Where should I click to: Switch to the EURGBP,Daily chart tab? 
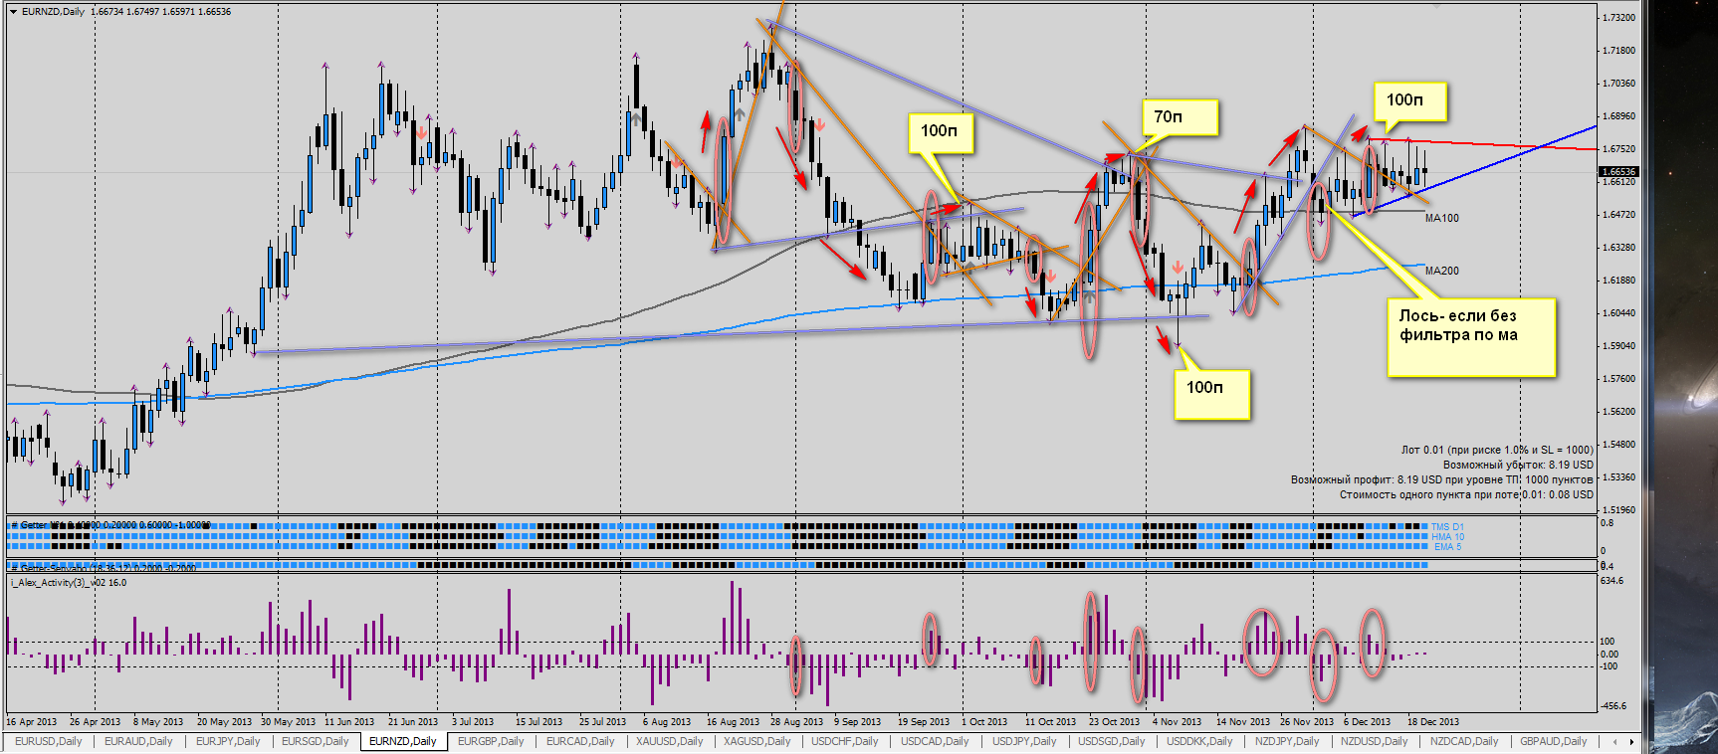pyautogui.click(x=491, y=741)
